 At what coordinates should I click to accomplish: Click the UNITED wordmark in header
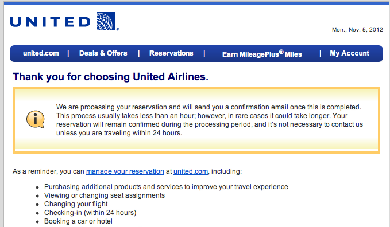tap(50, 22)
